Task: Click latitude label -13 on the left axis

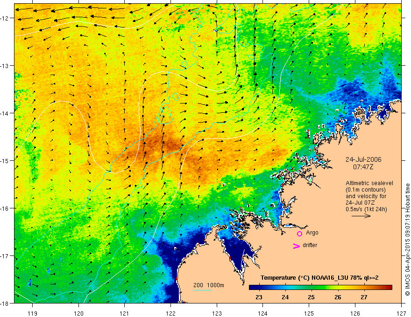Action: 5,66
